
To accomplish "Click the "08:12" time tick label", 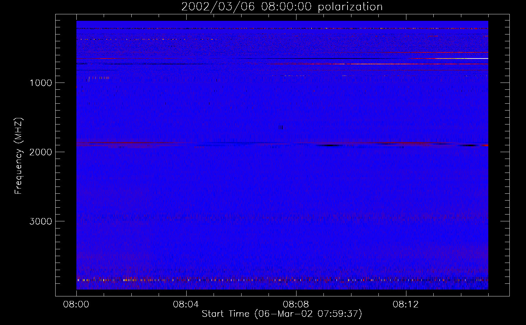I will [406, 305].
